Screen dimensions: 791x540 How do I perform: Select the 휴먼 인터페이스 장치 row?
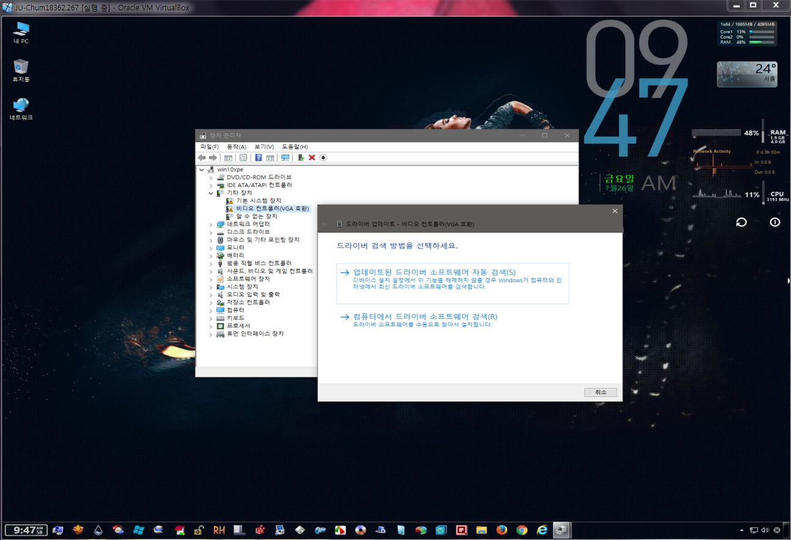[255, 334]
